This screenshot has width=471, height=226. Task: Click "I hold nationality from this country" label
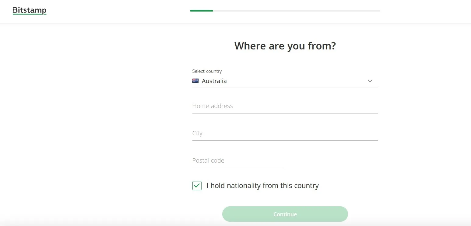[x=262, y=186]
